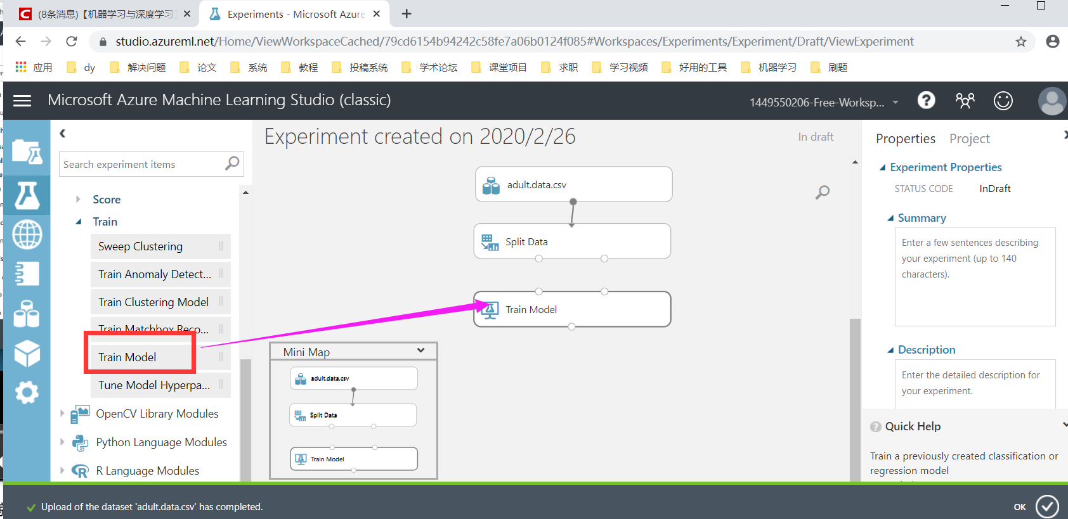Screen dimensions: 1068x519
Task: Open the Chrome profile icon
Action: (x=1053, y=42)
